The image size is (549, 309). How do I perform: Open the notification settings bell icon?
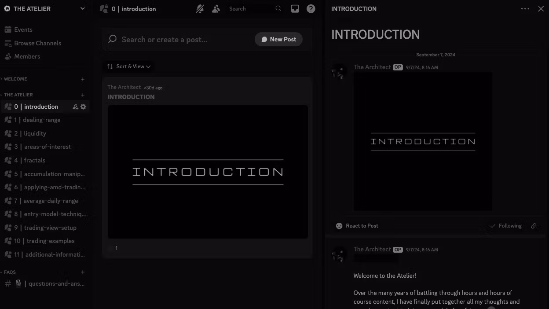tap(200, 9)
